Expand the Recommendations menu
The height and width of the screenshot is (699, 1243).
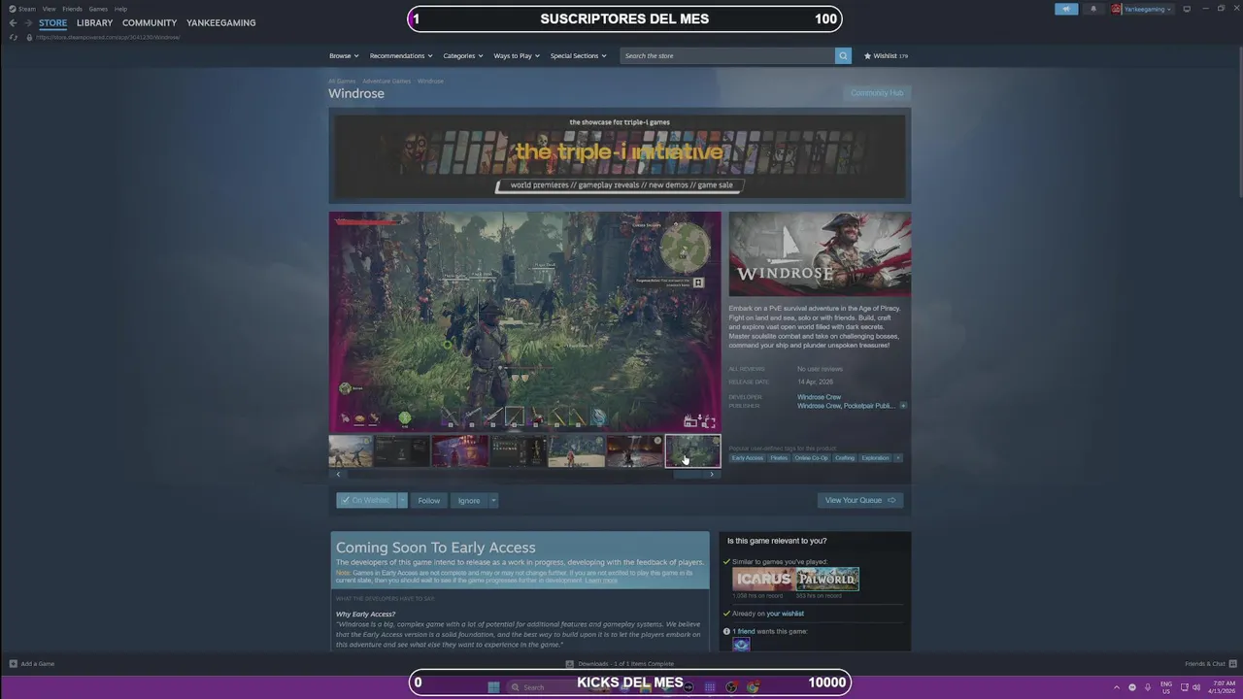pos(401,55)
